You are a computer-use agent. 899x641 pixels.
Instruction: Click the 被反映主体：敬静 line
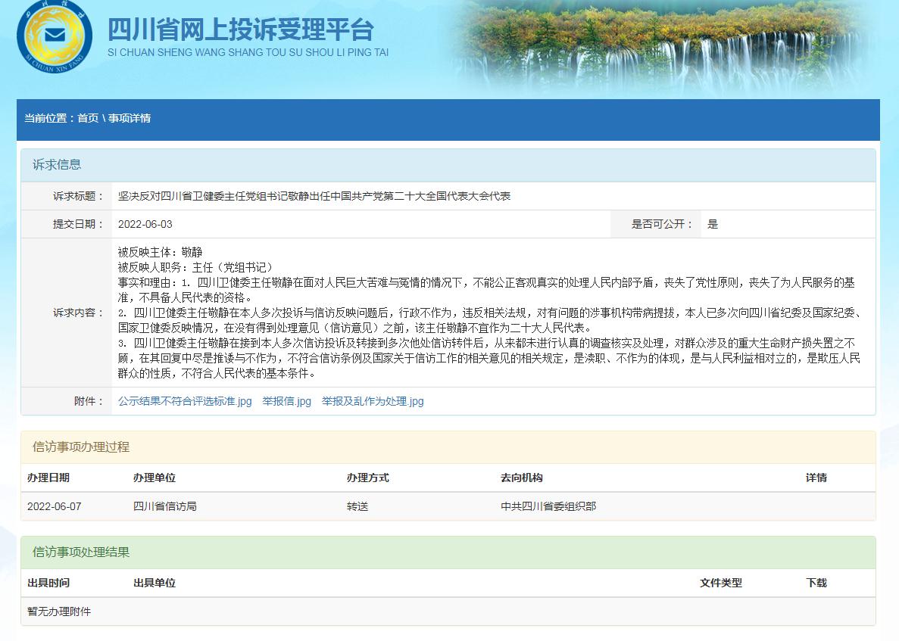coord(160,252)
